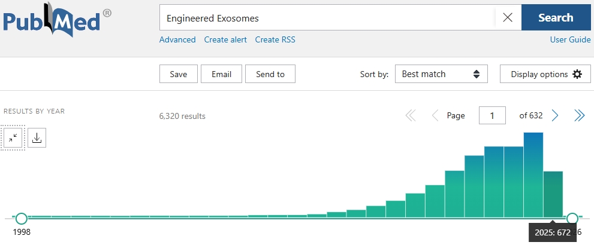
Task: Click the Email button
Action: tap(221, 74)
